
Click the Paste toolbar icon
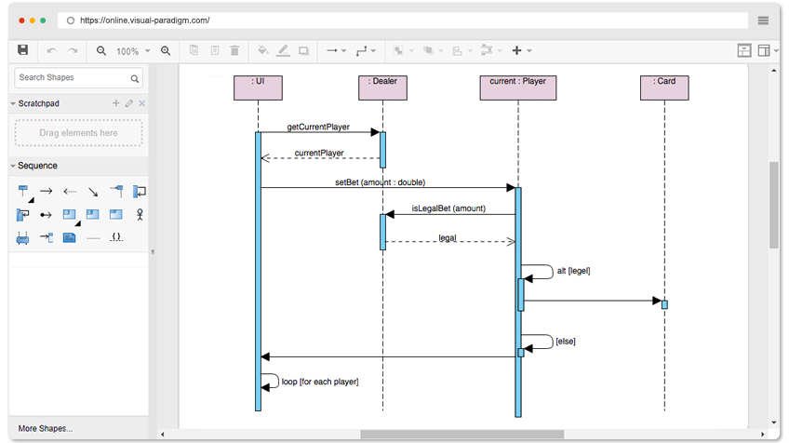click(215, 50)
